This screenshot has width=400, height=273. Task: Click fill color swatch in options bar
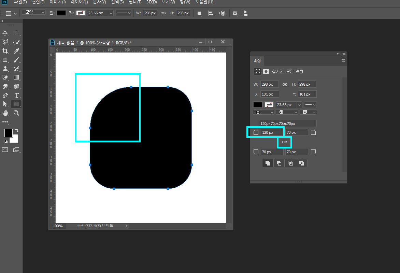(x=61, y=13)
